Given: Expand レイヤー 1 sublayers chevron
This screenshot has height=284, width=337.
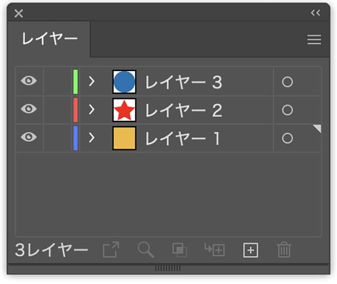Looking at the screenshot, I should [92, 137].
